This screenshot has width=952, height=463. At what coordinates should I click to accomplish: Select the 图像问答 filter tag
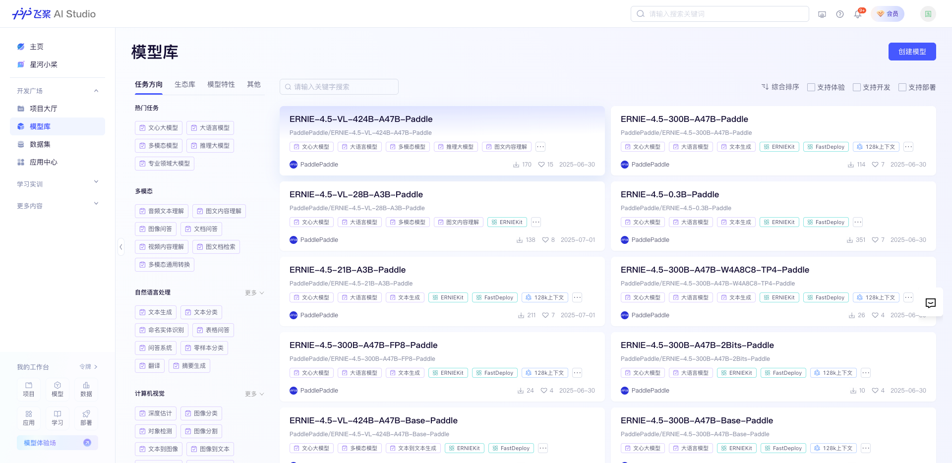156,229
